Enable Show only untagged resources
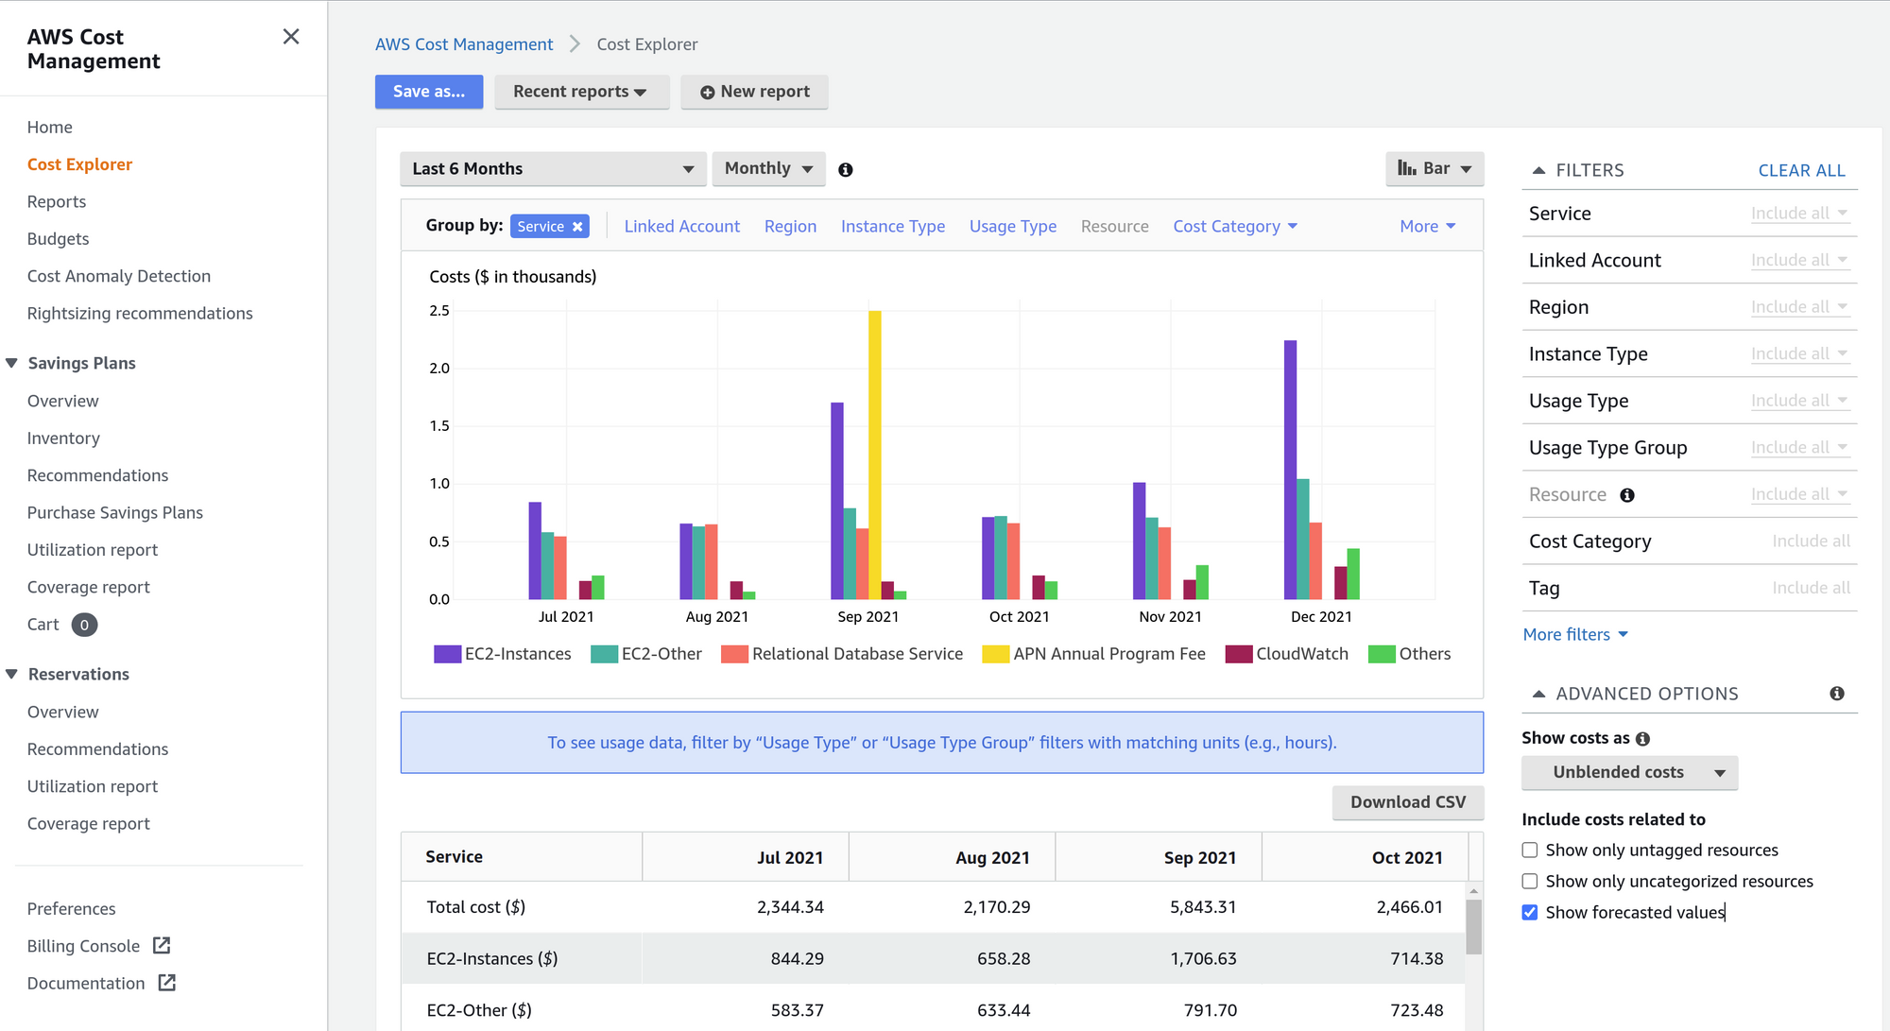The height and width of the screenshot is (1031, 1890). [x=1530, y=851]
